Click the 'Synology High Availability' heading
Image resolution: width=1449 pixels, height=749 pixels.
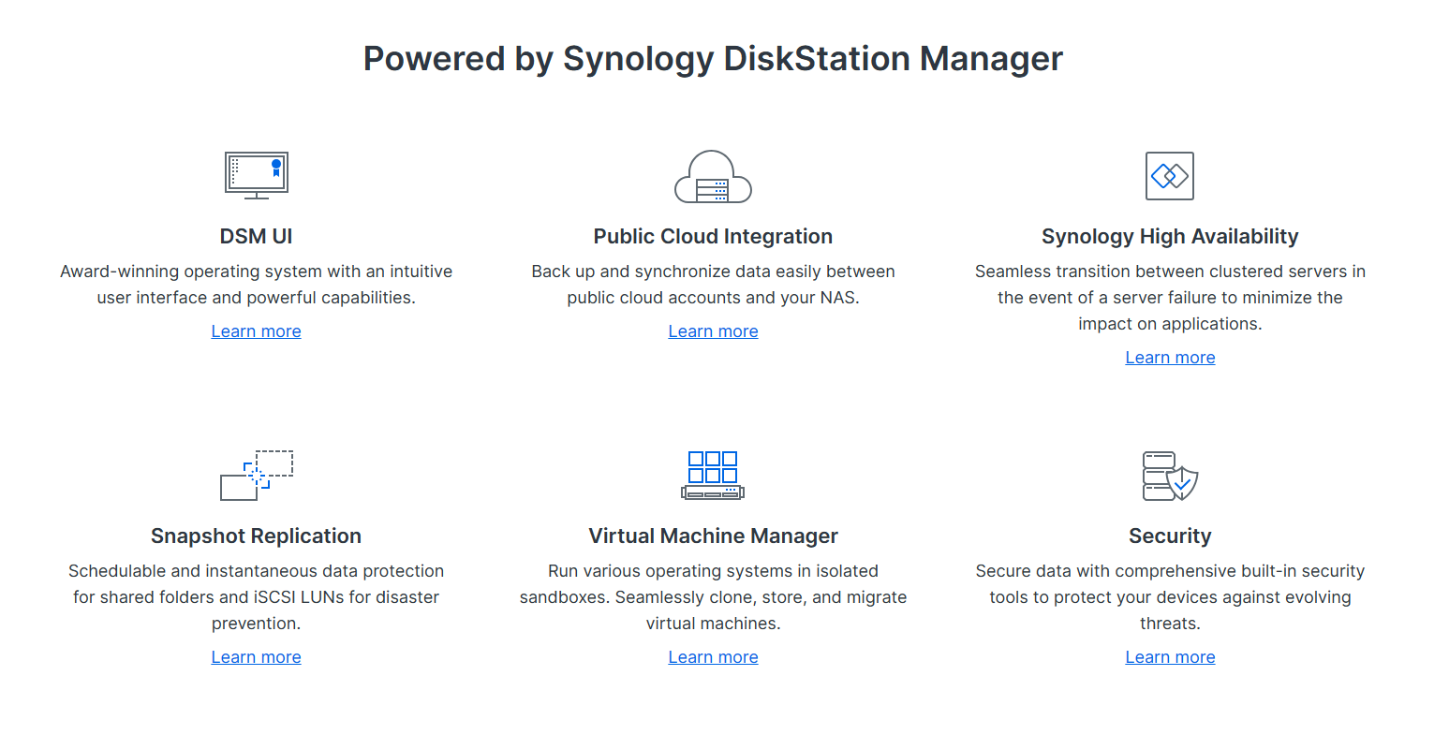point(1170,237)
